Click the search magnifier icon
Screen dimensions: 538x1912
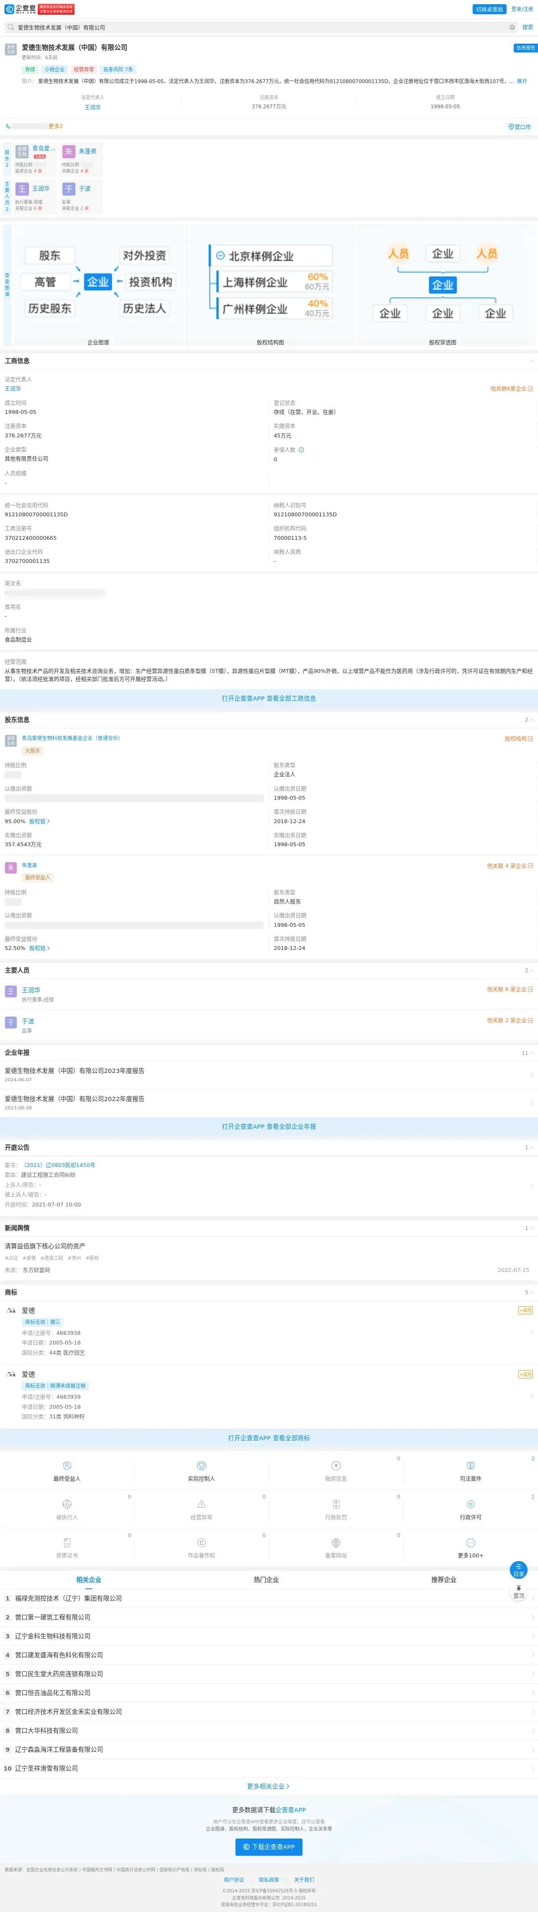(10, 27)
